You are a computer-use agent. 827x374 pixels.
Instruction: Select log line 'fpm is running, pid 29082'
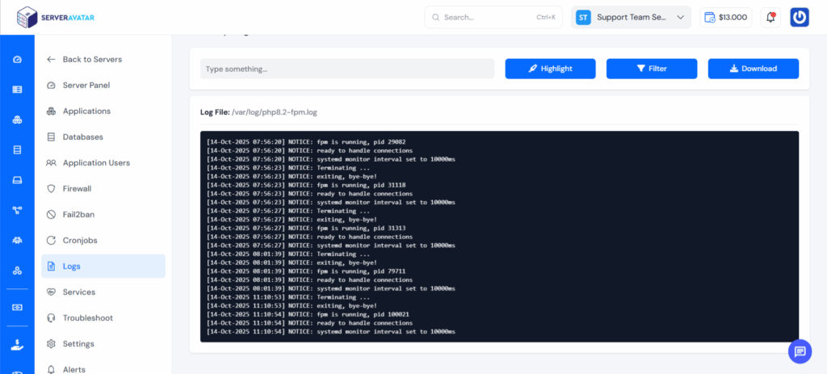tap(306, 142)
